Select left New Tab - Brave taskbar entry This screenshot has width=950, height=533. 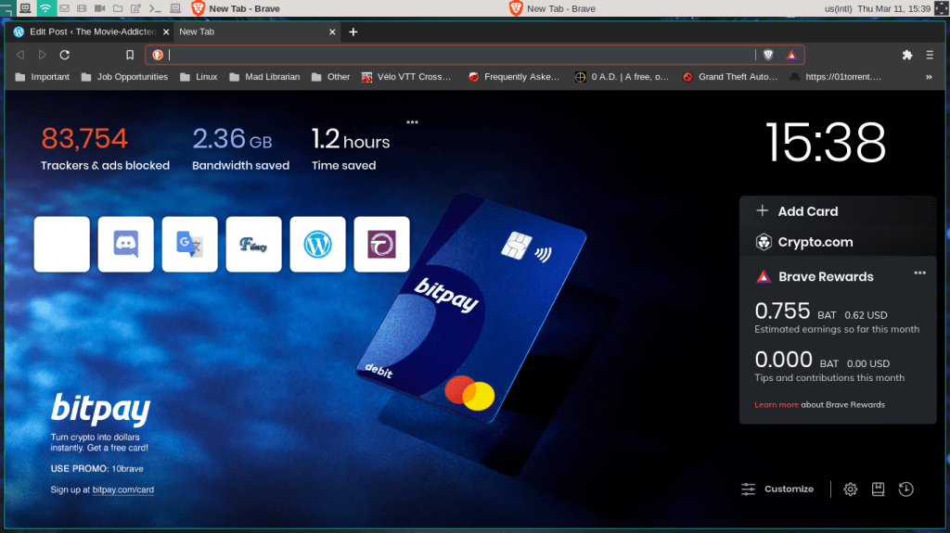coord(237,8)
